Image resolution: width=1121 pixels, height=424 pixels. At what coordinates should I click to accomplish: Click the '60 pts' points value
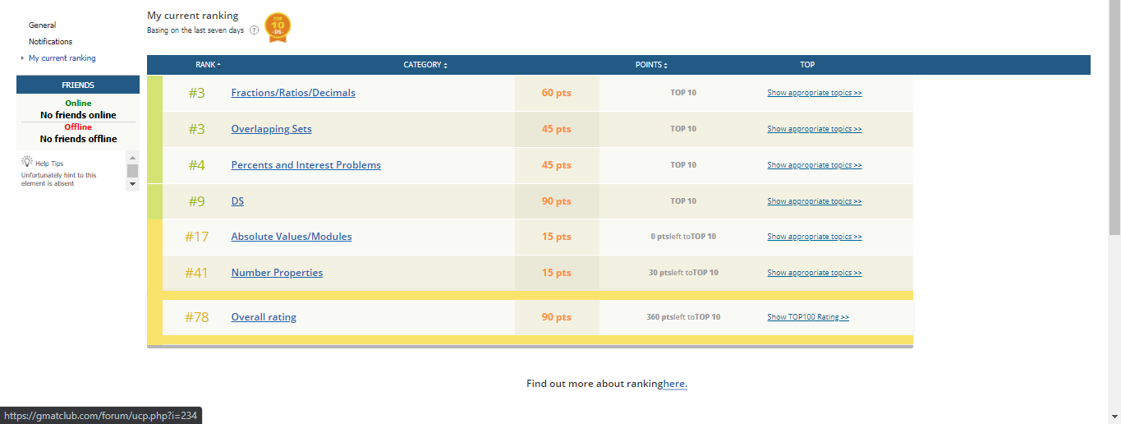[557, 93]
